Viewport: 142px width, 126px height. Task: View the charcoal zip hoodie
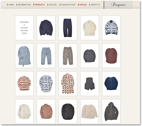111,111
